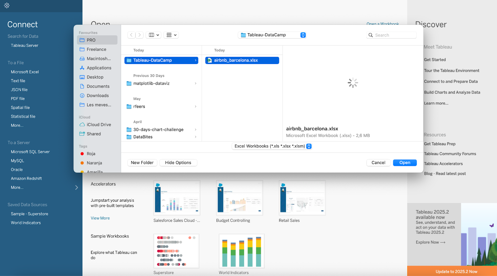Choose Spatial file connector
497x276 pixels.
pyautogui.click(x=20, y=108)
